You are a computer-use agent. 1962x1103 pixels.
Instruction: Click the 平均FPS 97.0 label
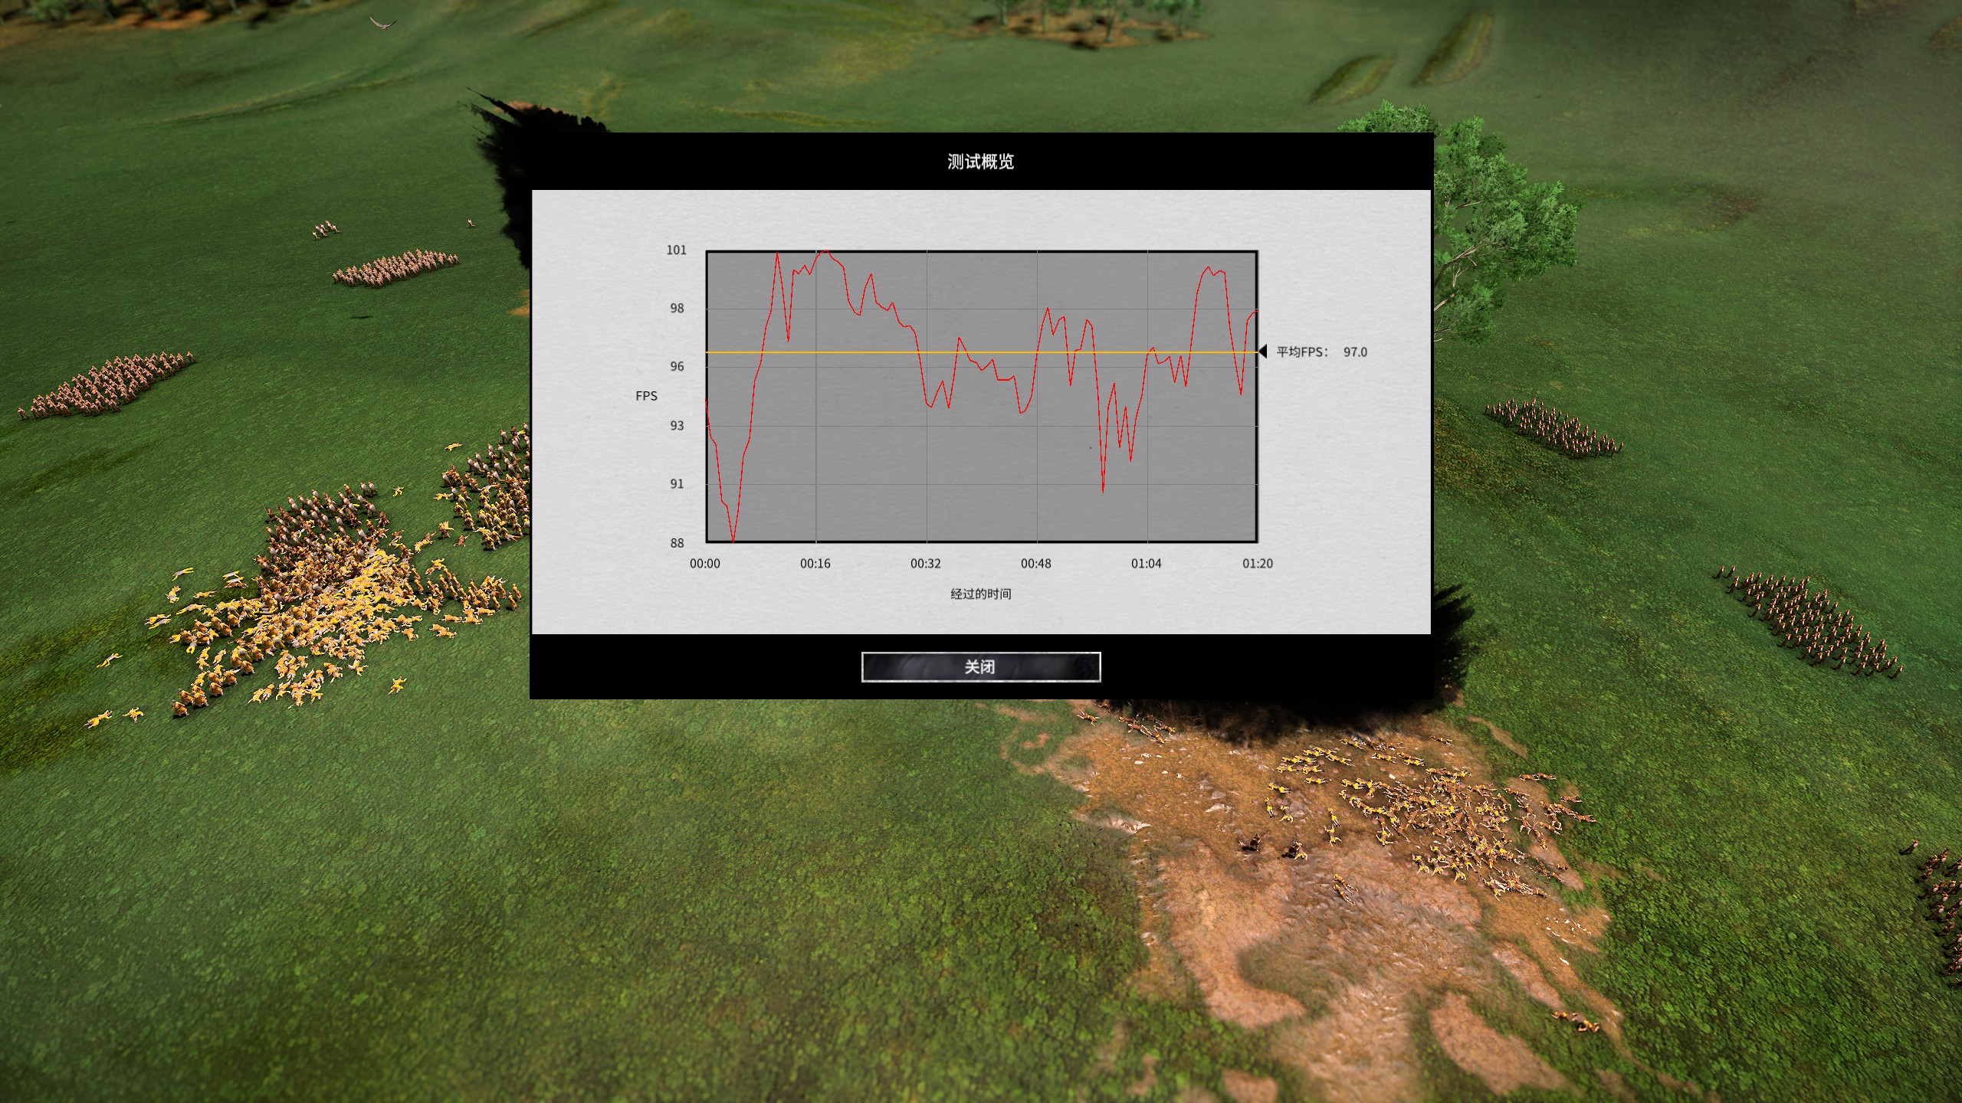(x=1321, y=352)
